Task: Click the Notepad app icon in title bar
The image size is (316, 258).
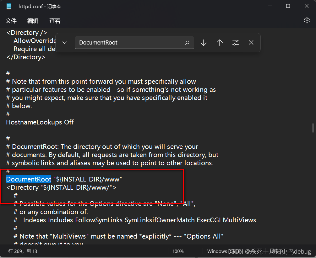Action: click(x=9, y=6)
